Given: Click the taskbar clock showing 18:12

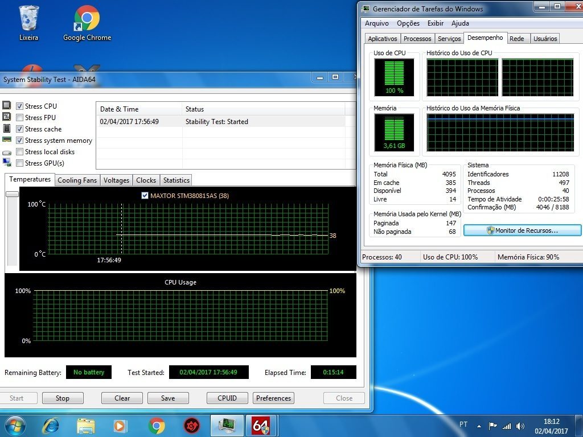Looking at the screenshot, I should (551, 426).
